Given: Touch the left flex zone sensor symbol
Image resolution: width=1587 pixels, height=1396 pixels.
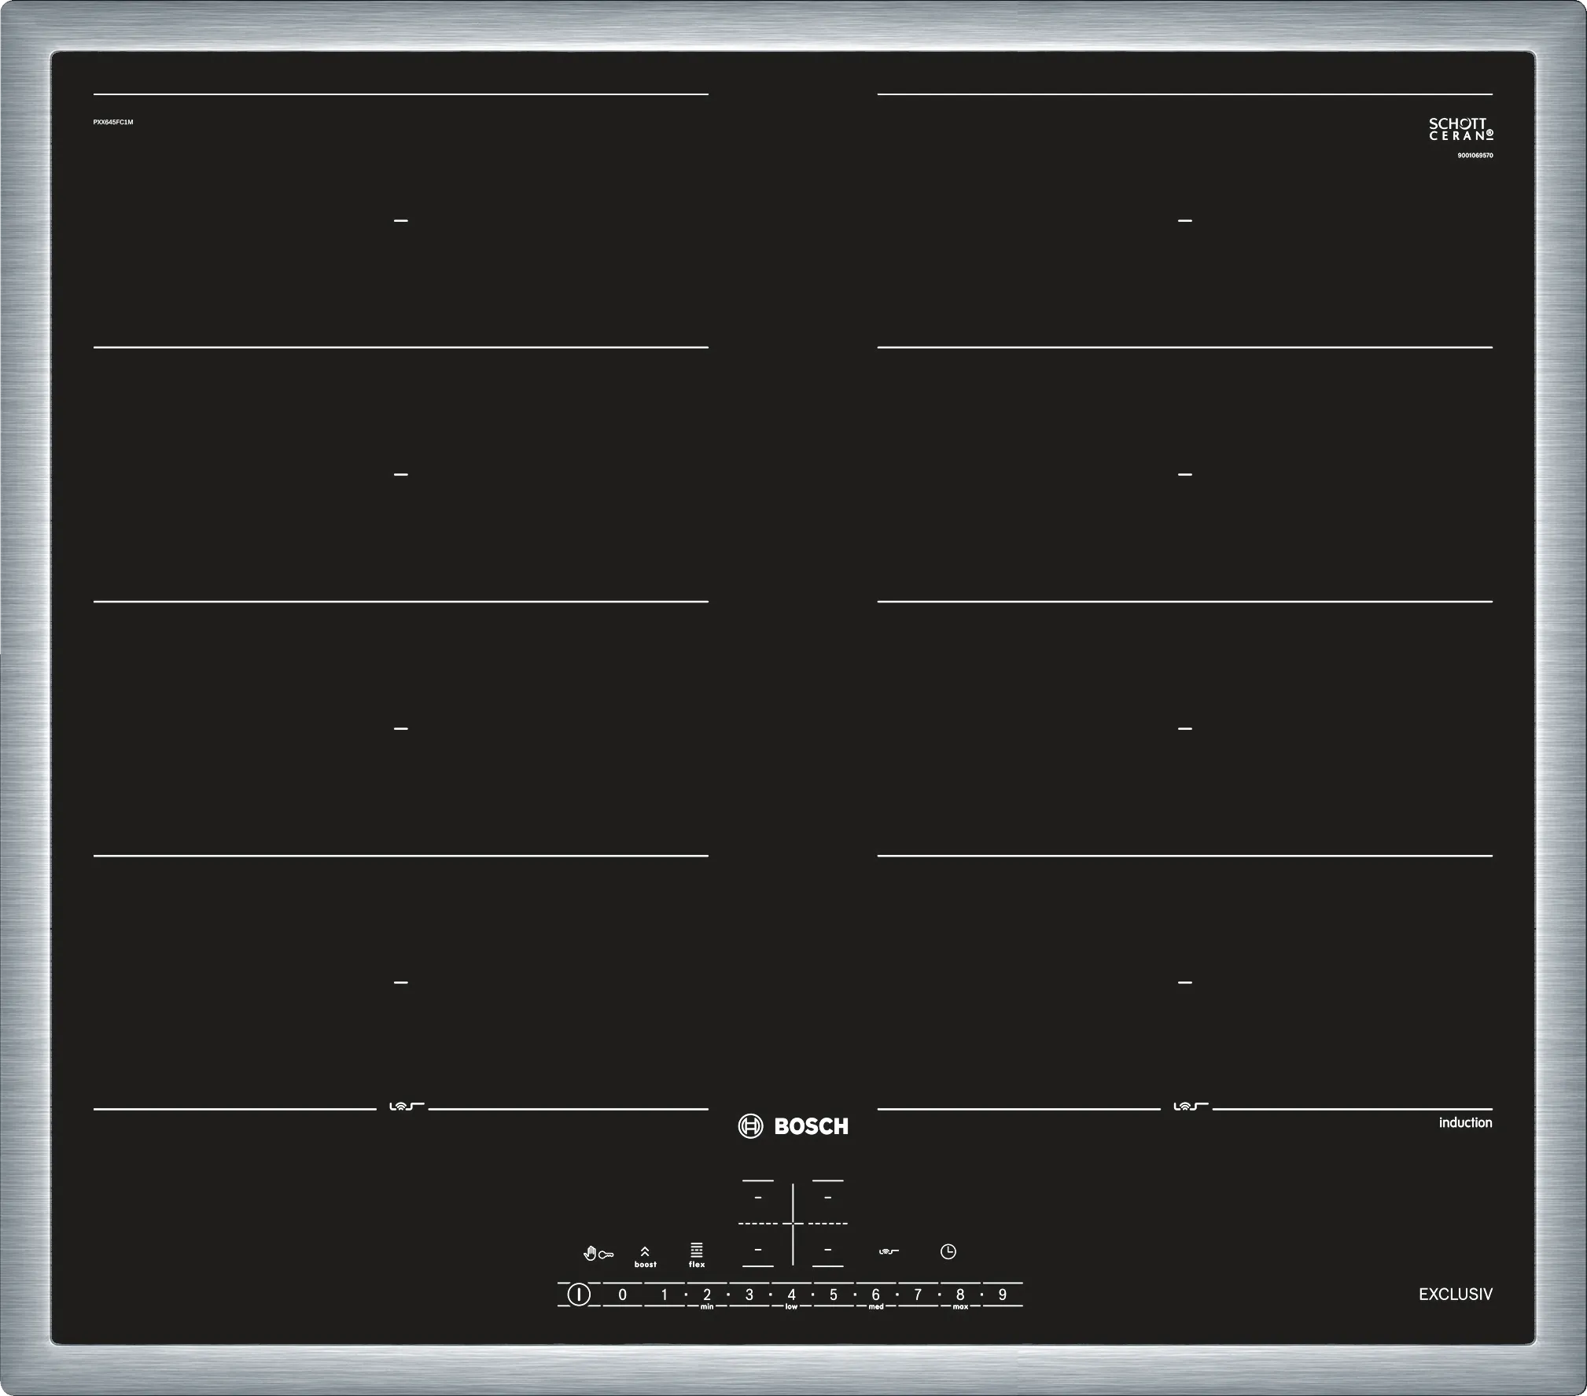Looking at the screenshot, I should pos(406,1107).
